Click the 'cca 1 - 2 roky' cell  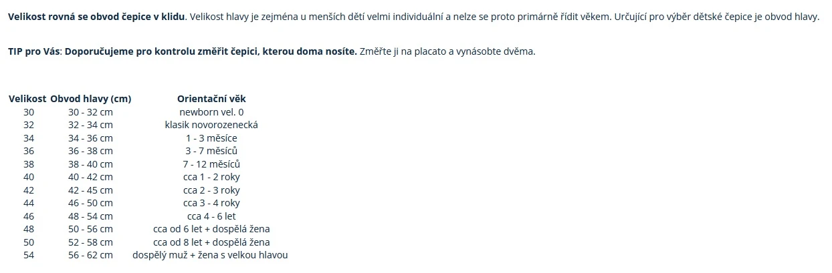point(211,177)
